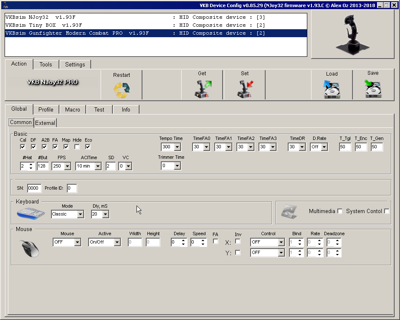Select the Common sub-tab
This screenshot has height=320, width=400.
(21, 122)
